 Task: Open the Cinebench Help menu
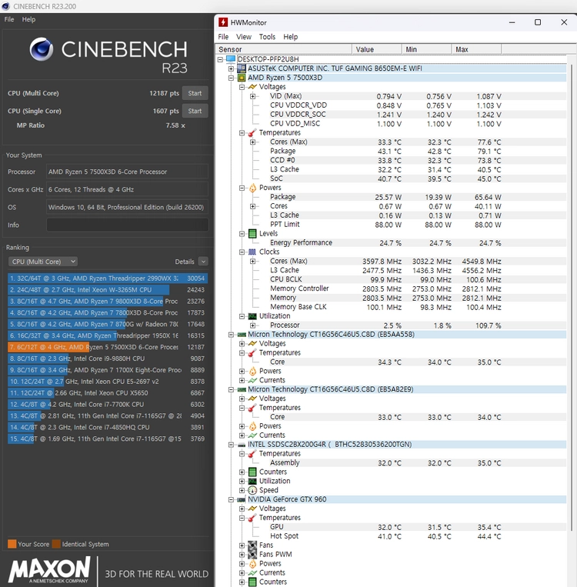[x=28, y=19]
